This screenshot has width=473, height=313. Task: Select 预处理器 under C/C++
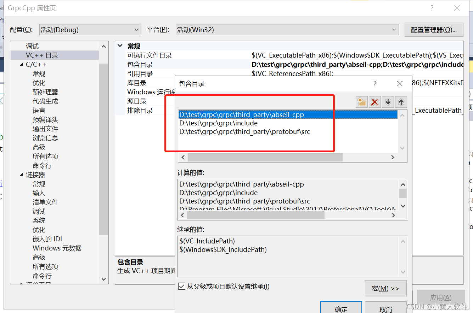pos(45,92)
